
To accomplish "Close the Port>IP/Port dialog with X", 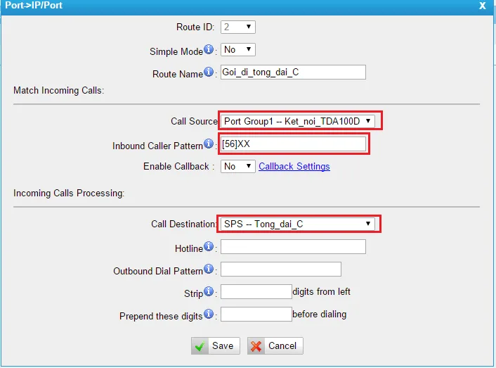I will point(482,6).
